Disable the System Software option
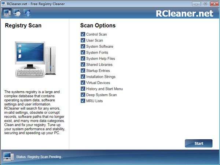220x165 pixels. click(83, 46)
